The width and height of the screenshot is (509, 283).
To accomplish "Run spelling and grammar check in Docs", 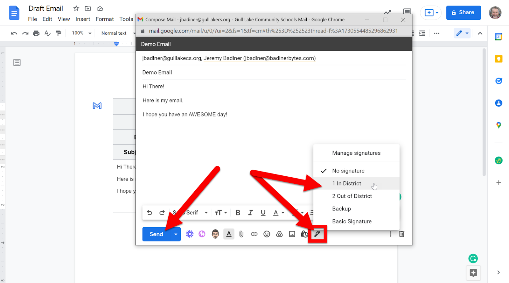I will [47, 33].
